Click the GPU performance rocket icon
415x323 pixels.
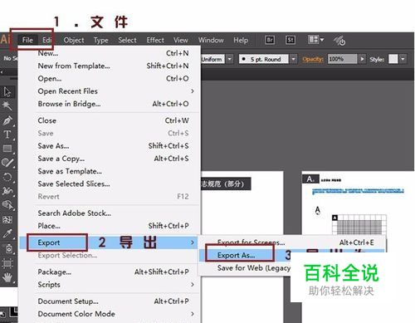(x=339, y=41)
